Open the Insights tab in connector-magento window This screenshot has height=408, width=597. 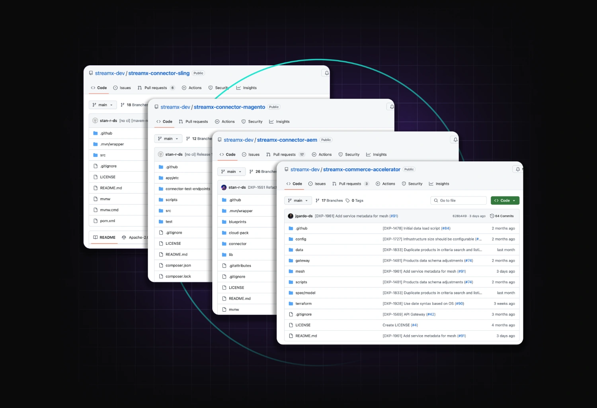pos(279,121)
